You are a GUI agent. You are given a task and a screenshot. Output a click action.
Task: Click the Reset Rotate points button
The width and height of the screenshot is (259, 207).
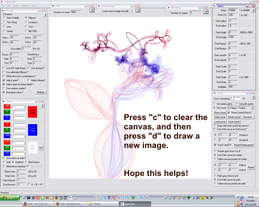(243, 145)
